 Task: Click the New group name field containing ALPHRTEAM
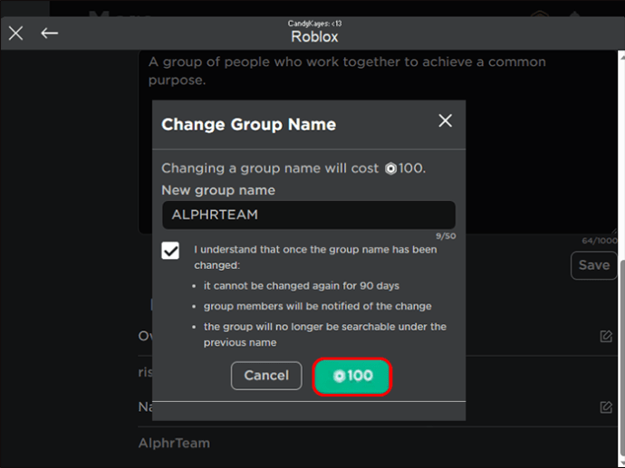[309, 215]
